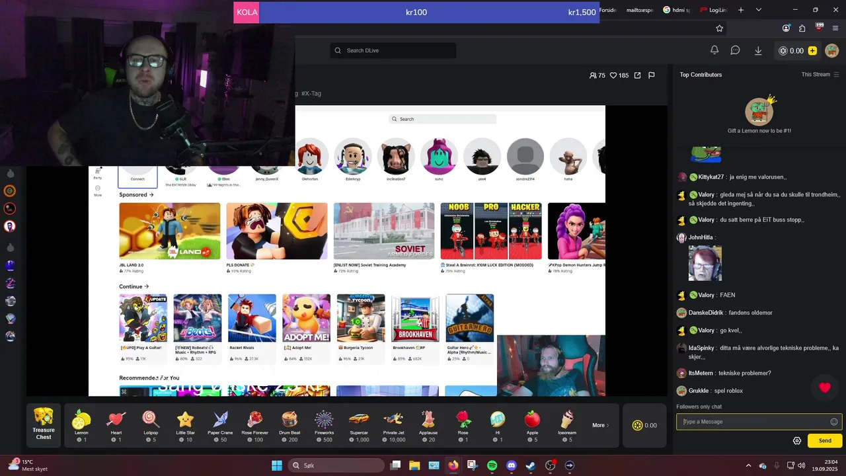Viewport: 846px width, 476px height.
Task: Expand More gifts list
Action: 601,425
